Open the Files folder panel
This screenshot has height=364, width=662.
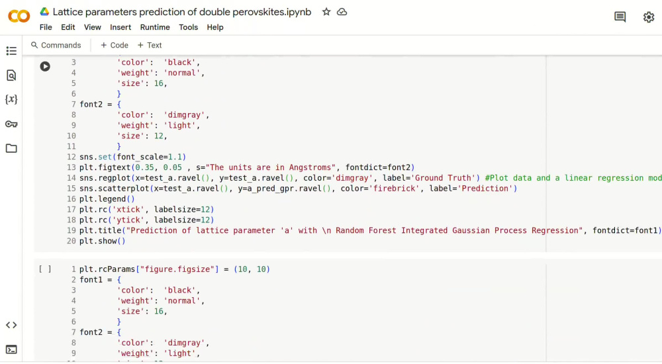[11, 148]
